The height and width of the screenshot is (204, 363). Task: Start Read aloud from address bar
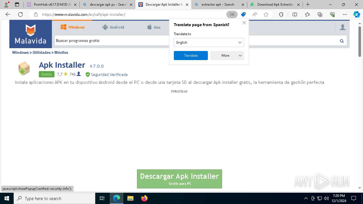coord(255,14)
